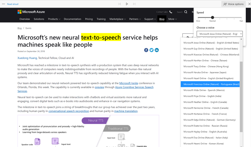Expand the Products menu
Screen dimensions: 251x147
coord(54,19)
